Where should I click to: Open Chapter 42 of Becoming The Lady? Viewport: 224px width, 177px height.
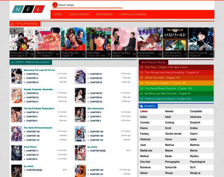[x=32, y=74]
